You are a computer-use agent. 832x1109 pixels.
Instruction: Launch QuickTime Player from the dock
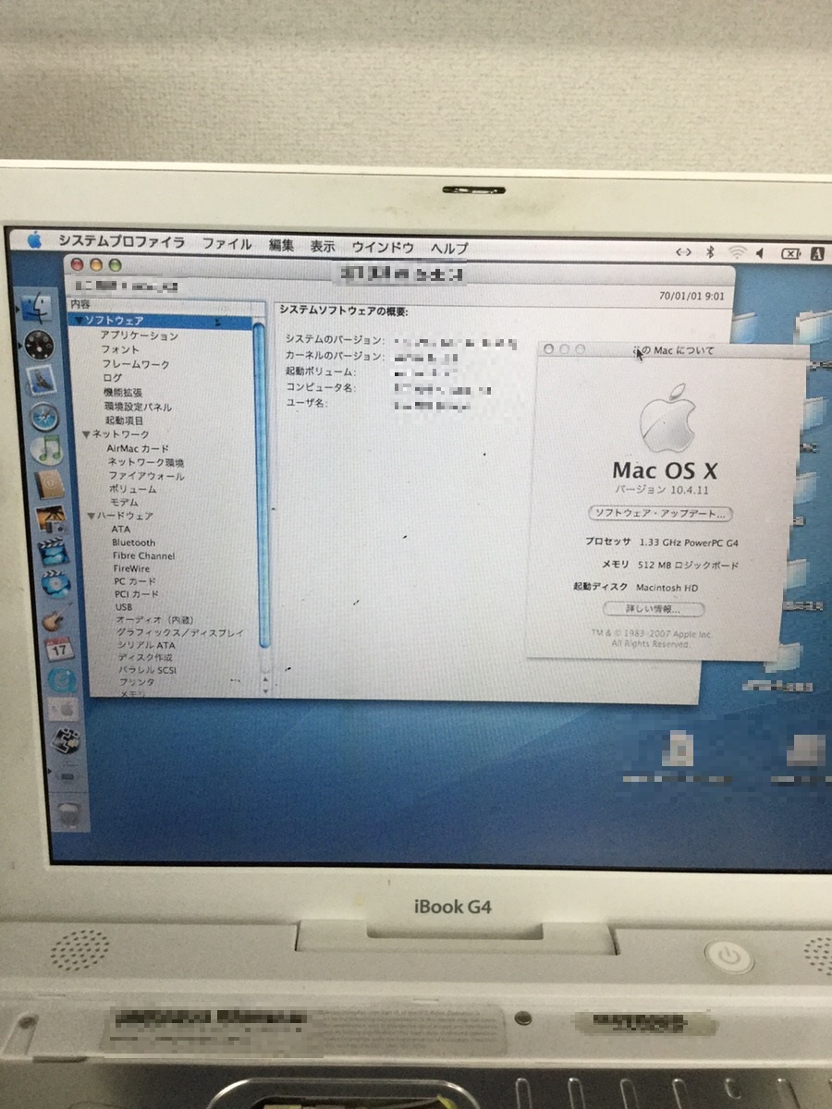[62, 679]
